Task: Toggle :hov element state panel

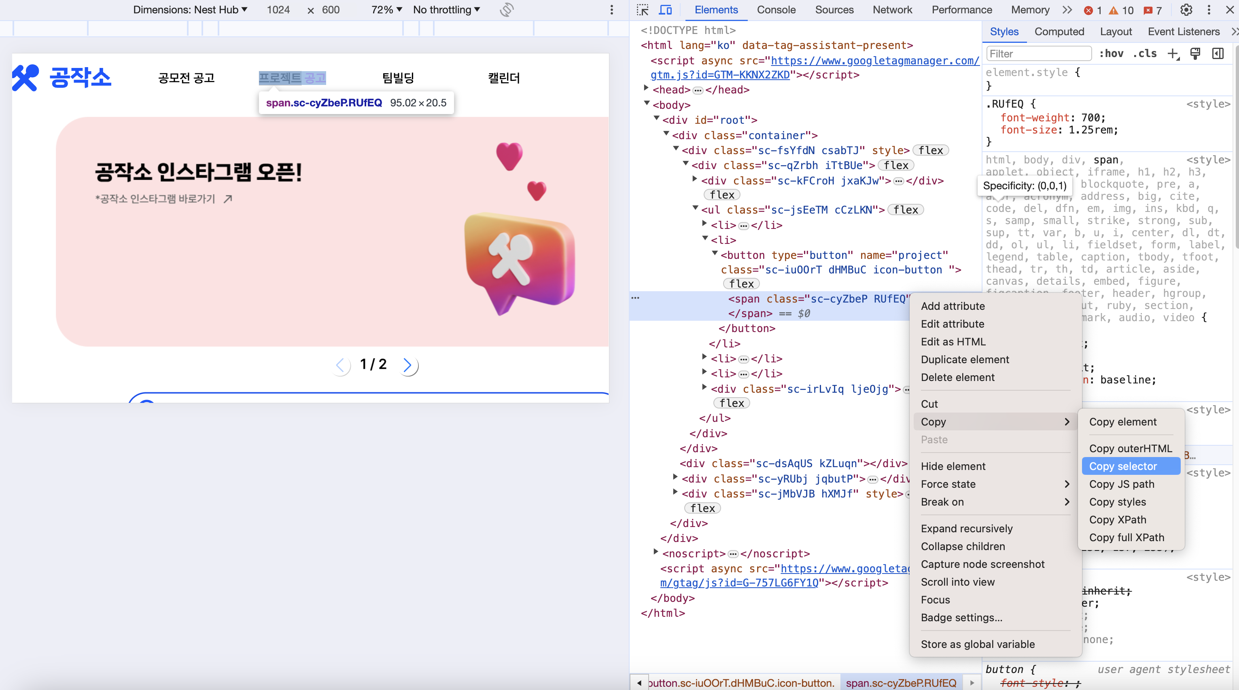Action: (x=1112, y=54)
